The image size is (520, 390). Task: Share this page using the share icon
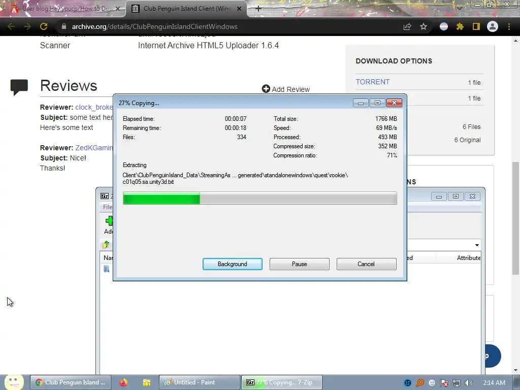(407, 26)
